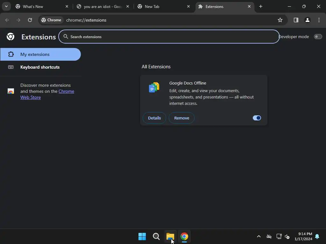This screenshot has height=244, width=326.
Task: Open File Explorer from the taskbar
Action: click(x=170, y=236)
